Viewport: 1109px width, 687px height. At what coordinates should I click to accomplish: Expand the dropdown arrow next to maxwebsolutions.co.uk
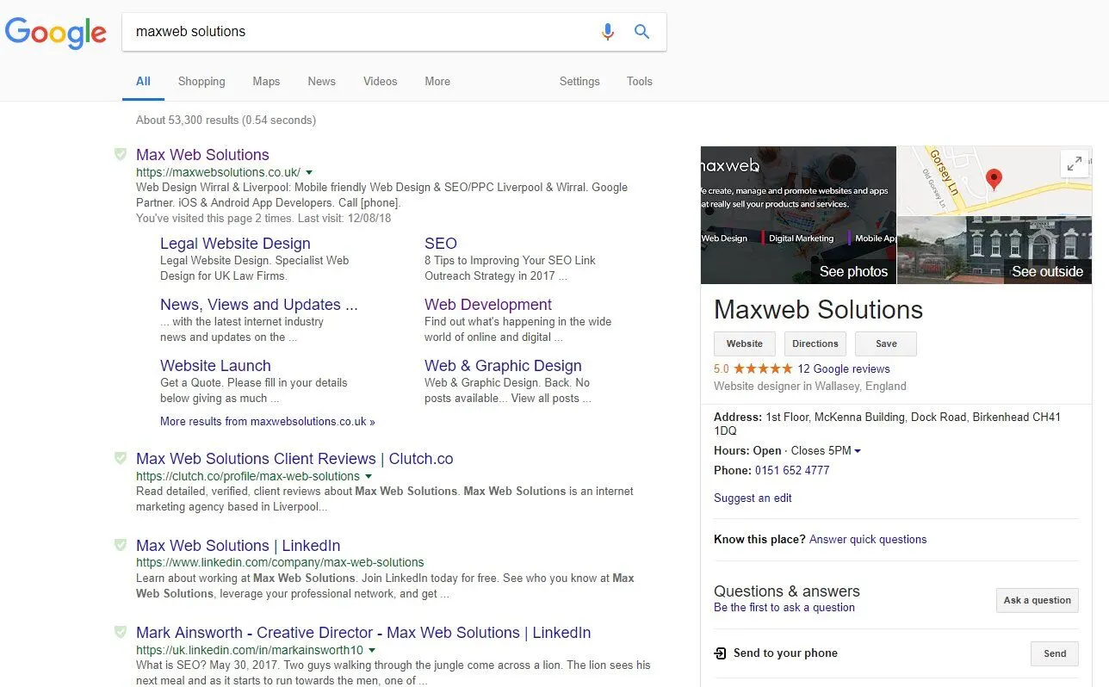(x=308, y=172)
